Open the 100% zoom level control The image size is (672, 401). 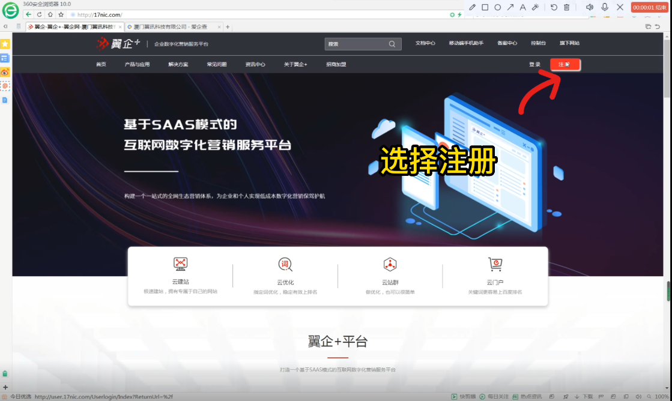(x=658, y=397)
